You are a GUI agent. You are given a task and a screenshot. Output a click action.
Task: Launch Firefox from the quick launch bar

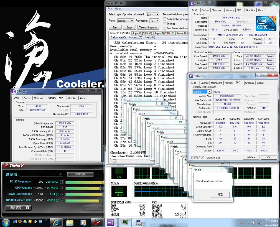pyautogui.click(x=20, y=221)
